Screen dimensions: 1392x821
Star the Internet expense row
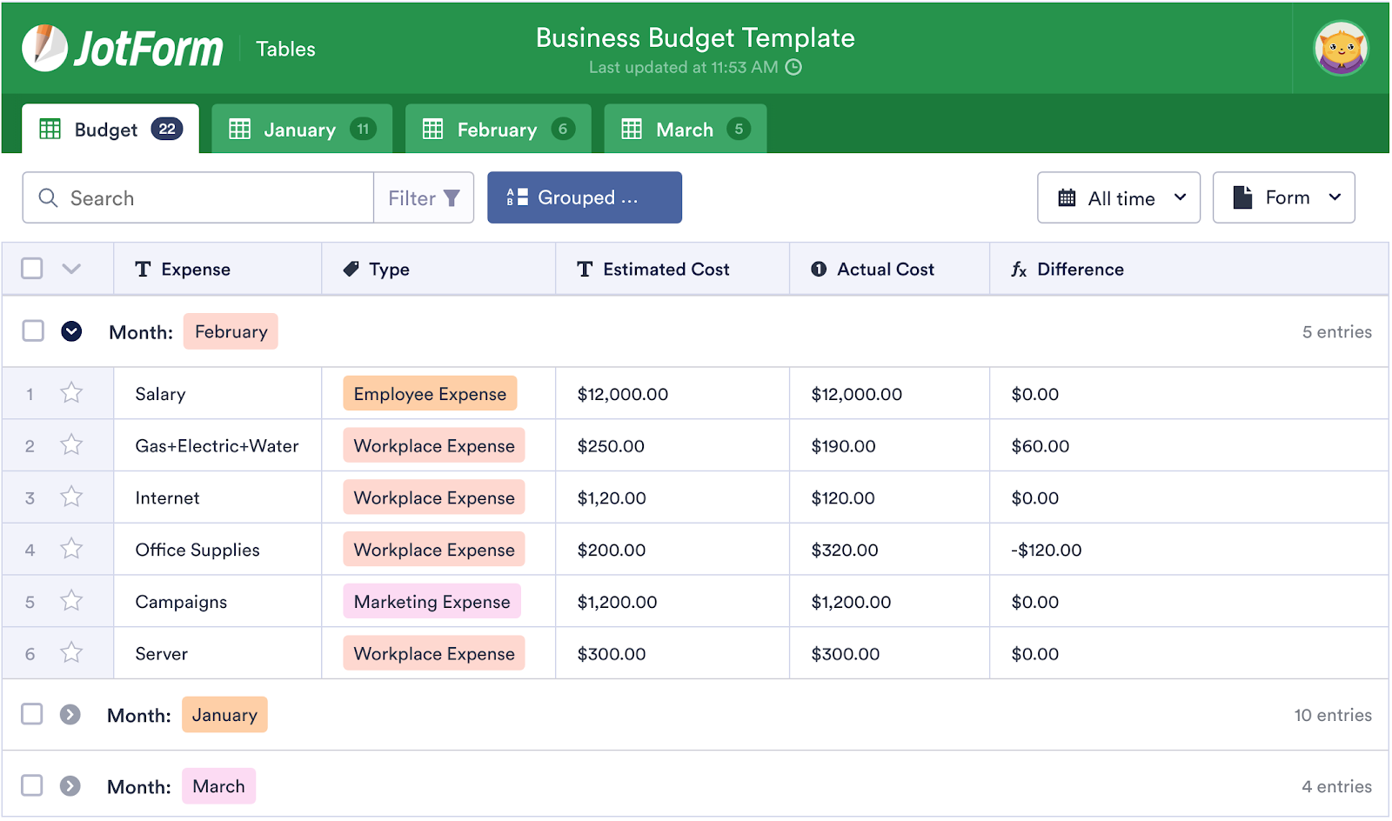tap(71, 497)
